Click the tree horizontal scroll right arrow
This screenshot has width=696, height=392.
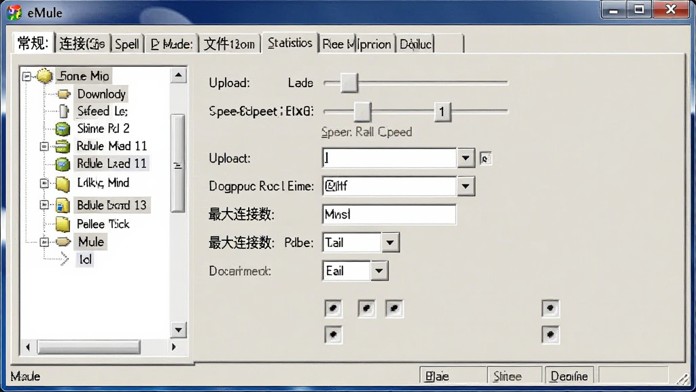pyautogui.click(x=173, y=346)
